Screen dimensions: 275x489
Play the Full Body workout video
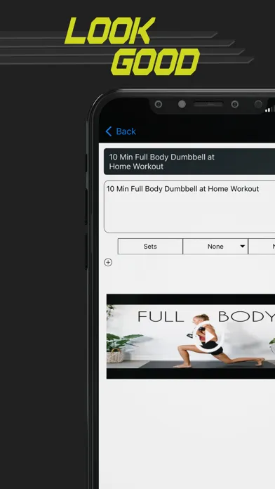click(208, 337)
